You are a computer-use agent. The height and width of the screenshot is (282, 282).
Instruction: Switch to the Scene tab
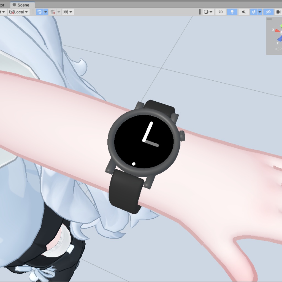[x=22, y=5]
